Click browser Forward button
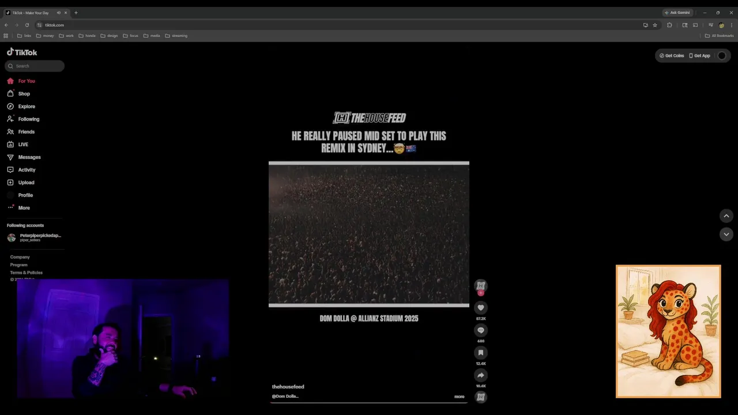738x415 pixels. click(x=16, y=25)
